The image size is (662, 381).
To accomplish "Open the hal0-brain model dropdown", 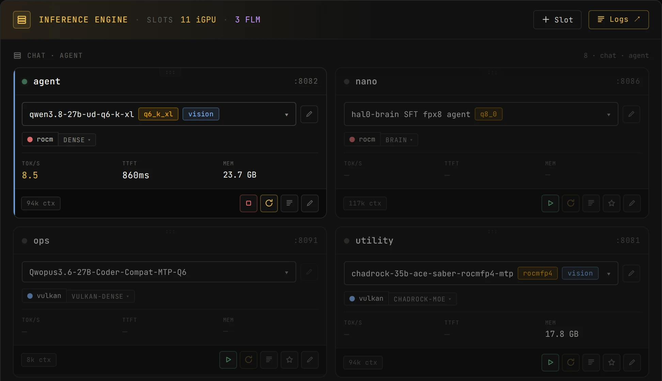I will click(481, 114).
